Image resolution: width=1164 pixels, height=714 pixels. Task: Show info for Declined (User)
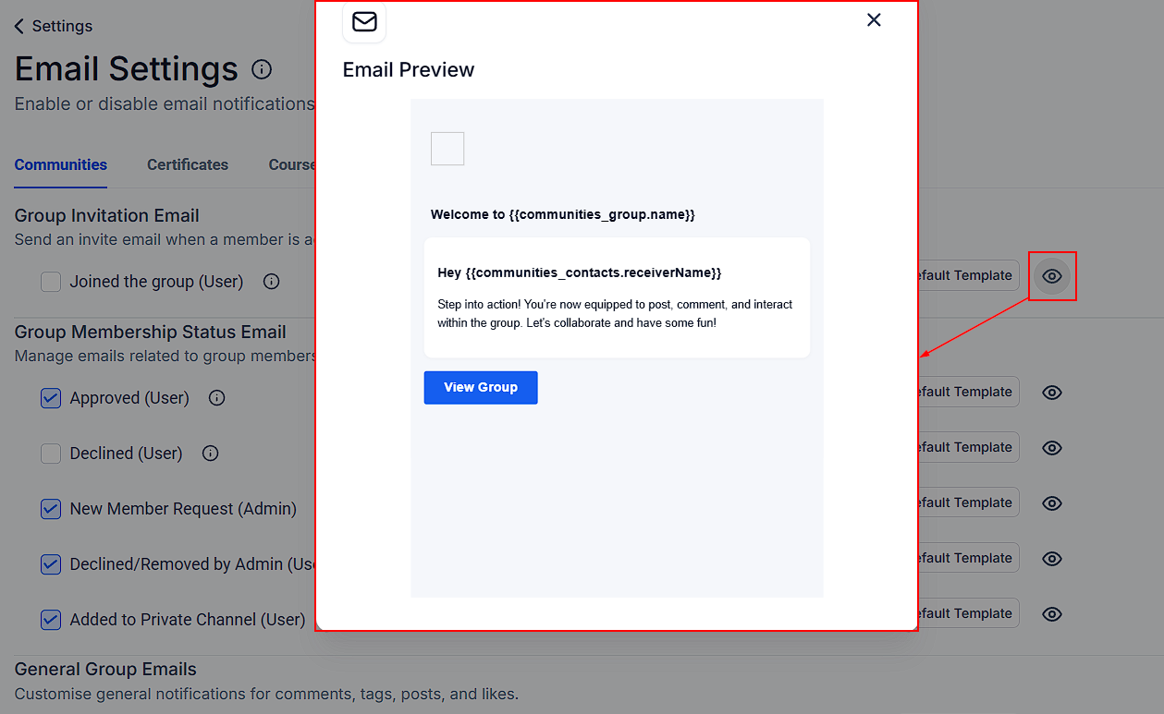click(210, 454)
